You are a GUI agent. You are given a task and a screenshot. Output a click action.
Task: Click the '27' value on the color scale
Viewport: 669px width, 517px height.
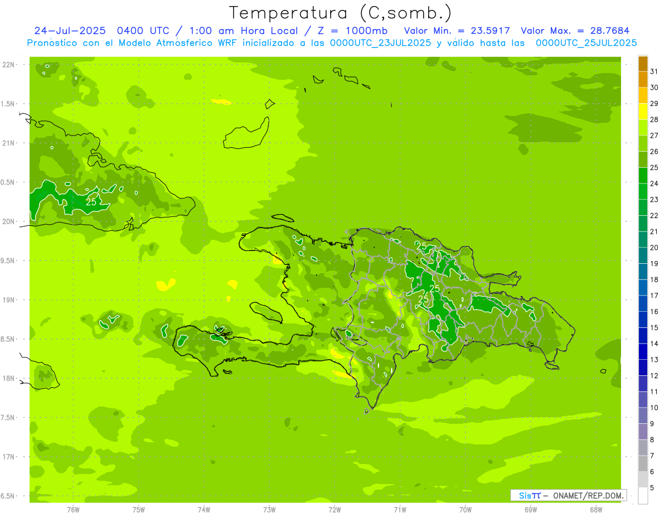click(x=655, y=136)
